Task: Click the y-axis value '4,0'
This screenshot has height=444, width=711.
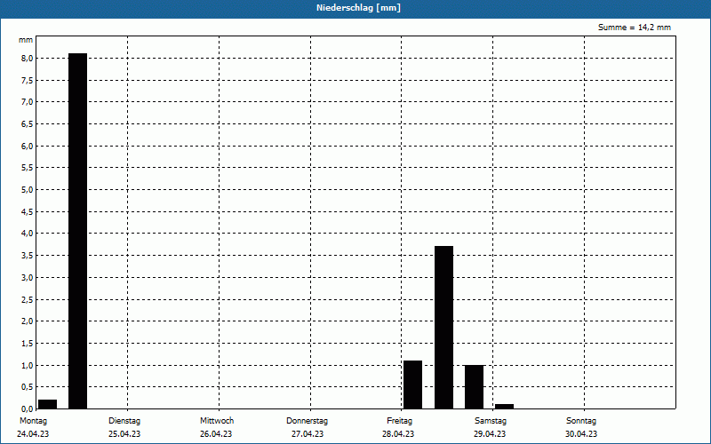Action: (27, 234)
